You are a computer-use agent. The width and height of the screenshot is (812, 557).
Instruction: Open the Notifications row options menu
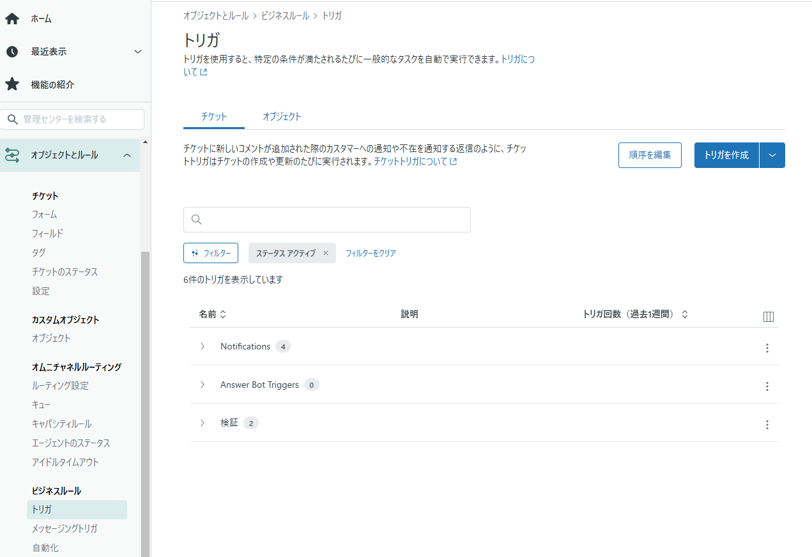[767, 348]
